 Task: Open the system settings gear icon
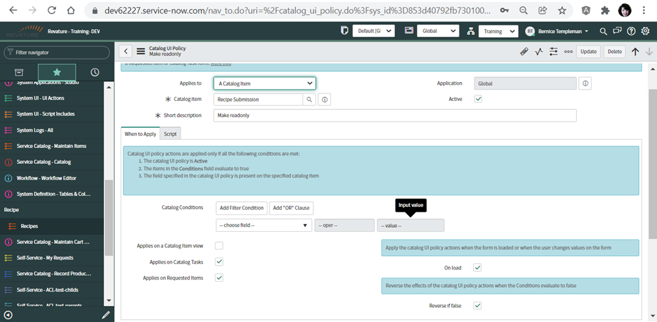pos(646,31)
